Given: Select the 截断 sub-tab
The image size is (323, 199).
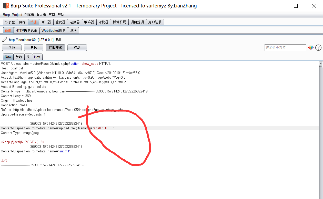Looking at the screenshot, I should [x=8, y=30].
